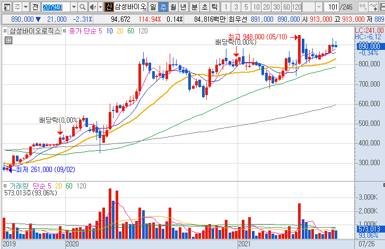Select the 월 monthly chart period

coord(173,7)
